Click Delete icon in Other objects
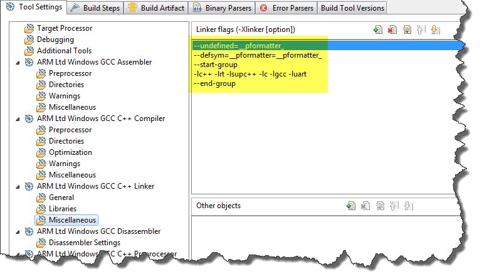Viewport: 482px width, 279px height. coord(366,206)
